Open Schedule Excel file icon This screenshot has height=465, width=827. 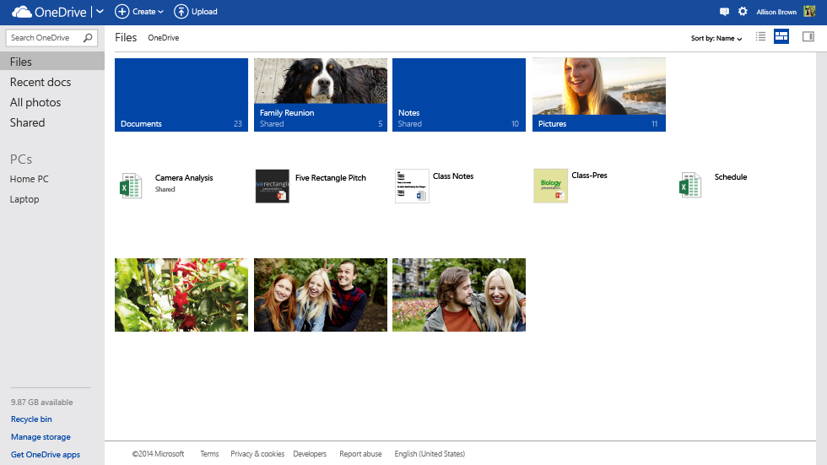tap(689, 186)
